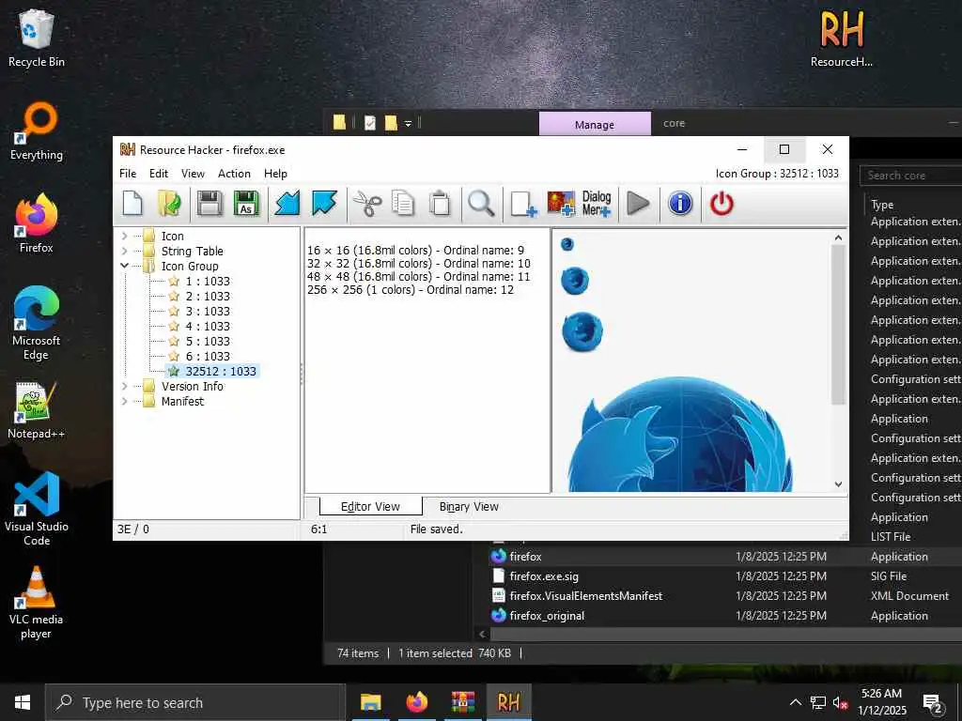Click the export resource arrow icon
This screenshot has width=962, height=721.
[x=324, y=204]
